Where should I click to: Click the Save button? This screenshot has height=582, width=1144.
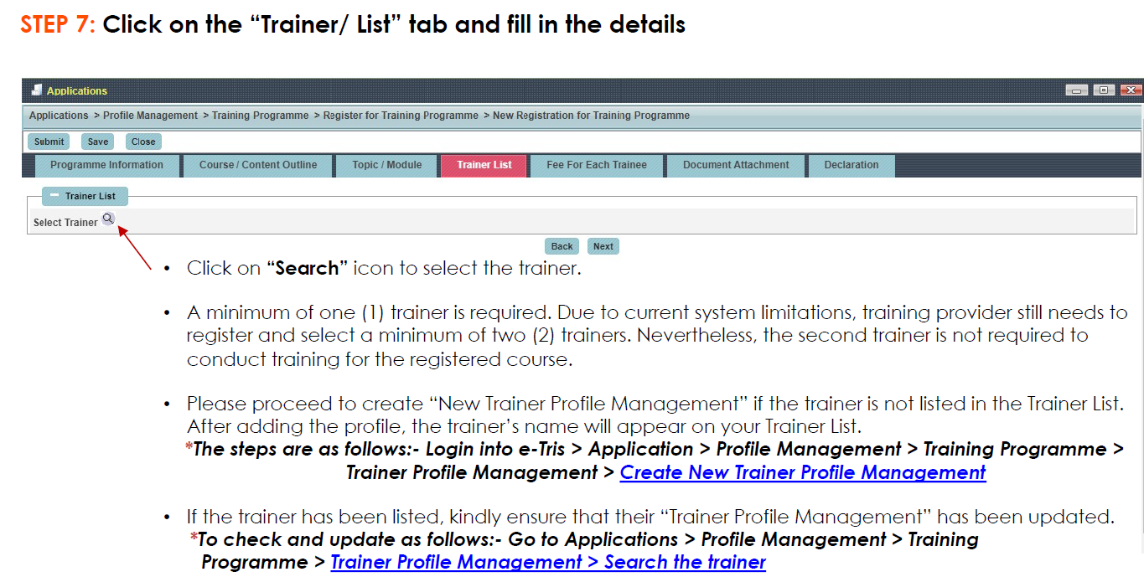pos(96,141)
